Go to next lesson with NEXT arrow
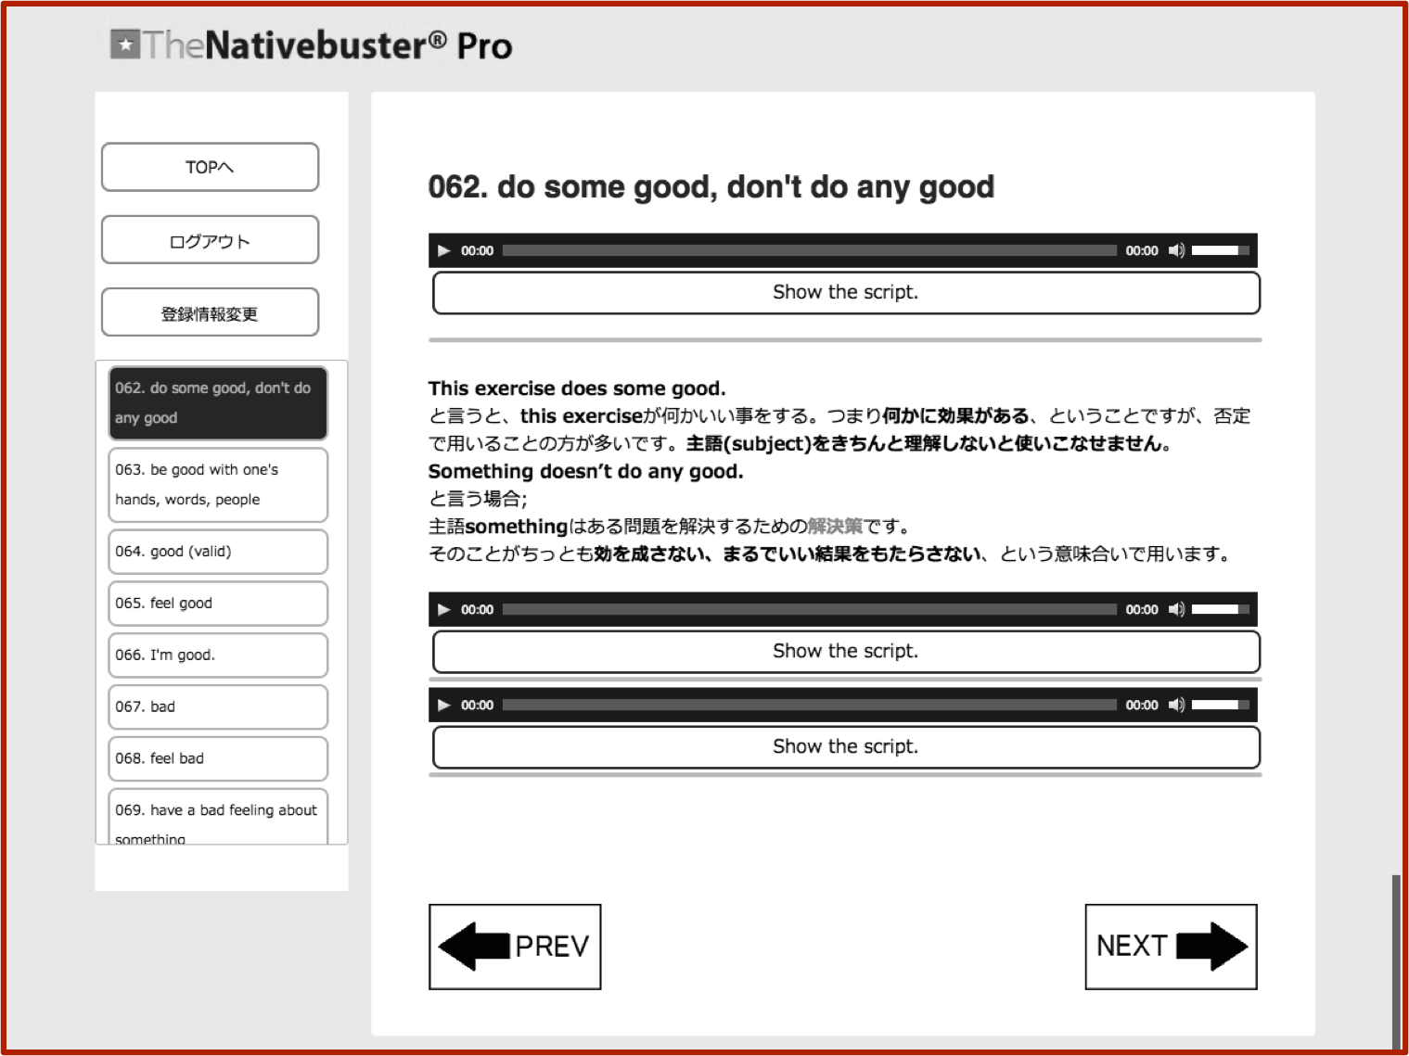The height and width of the screenshot is (1056, 1409). click(1171, 947)
